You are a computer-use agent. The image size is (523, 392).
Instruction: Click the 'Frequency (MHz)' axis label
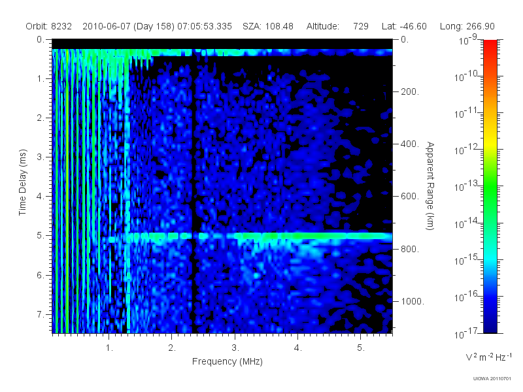(x=228, y=361)
